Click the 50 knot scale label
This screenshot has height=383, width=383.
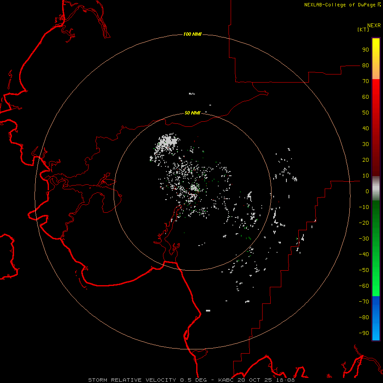[x=366, y=113]
